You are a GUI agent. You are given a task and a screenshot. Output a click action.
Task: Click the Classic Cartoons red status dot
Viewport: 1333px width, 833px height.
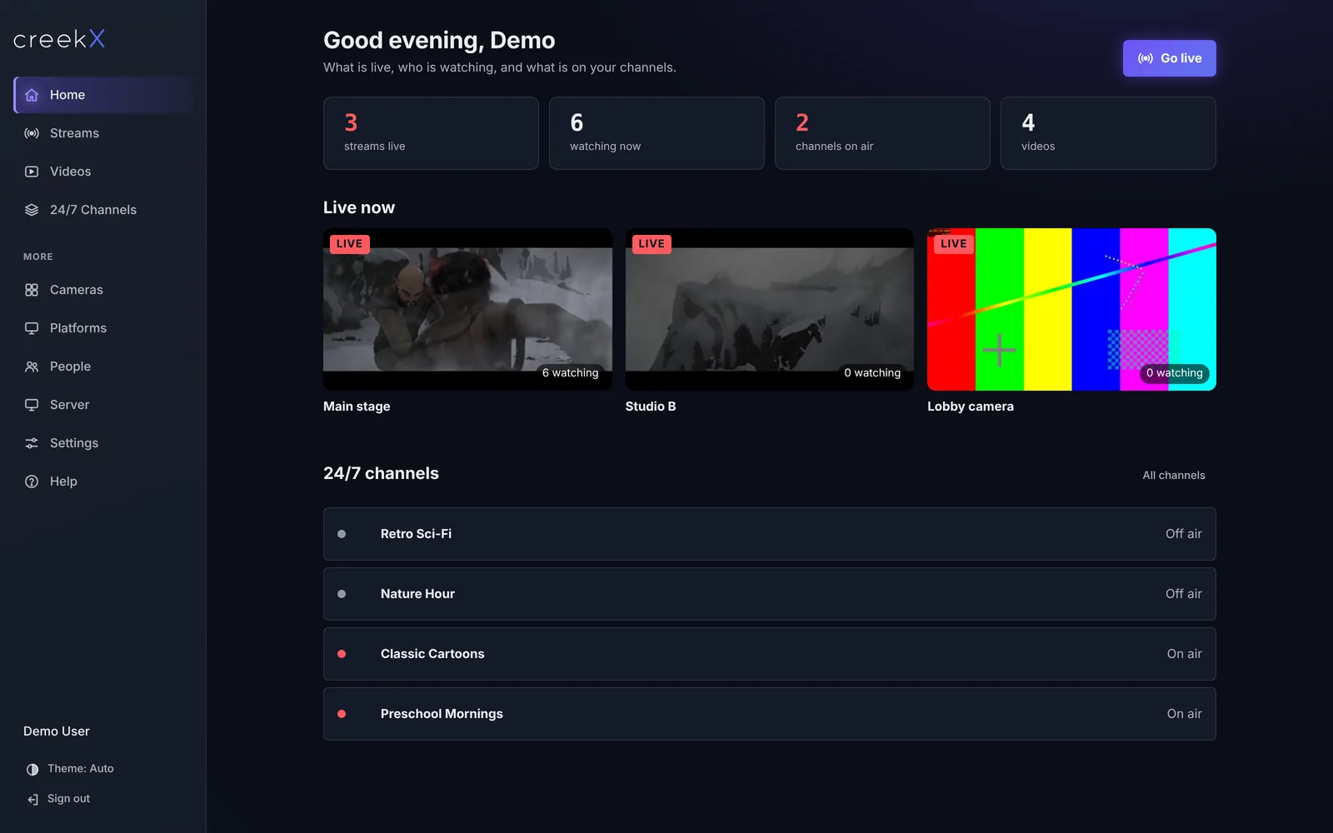[342, 654]
